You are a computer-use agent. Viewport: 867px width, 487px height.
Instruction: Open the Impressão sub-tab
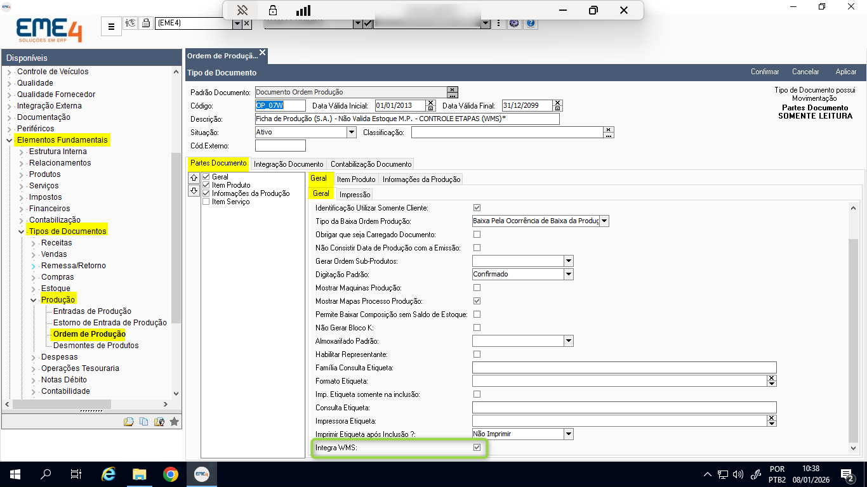[x=355, y=195]
